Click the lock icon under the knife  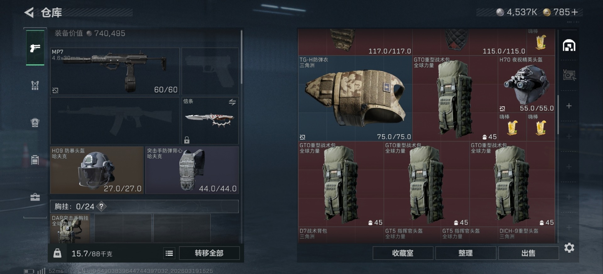(x=187, y=140)
